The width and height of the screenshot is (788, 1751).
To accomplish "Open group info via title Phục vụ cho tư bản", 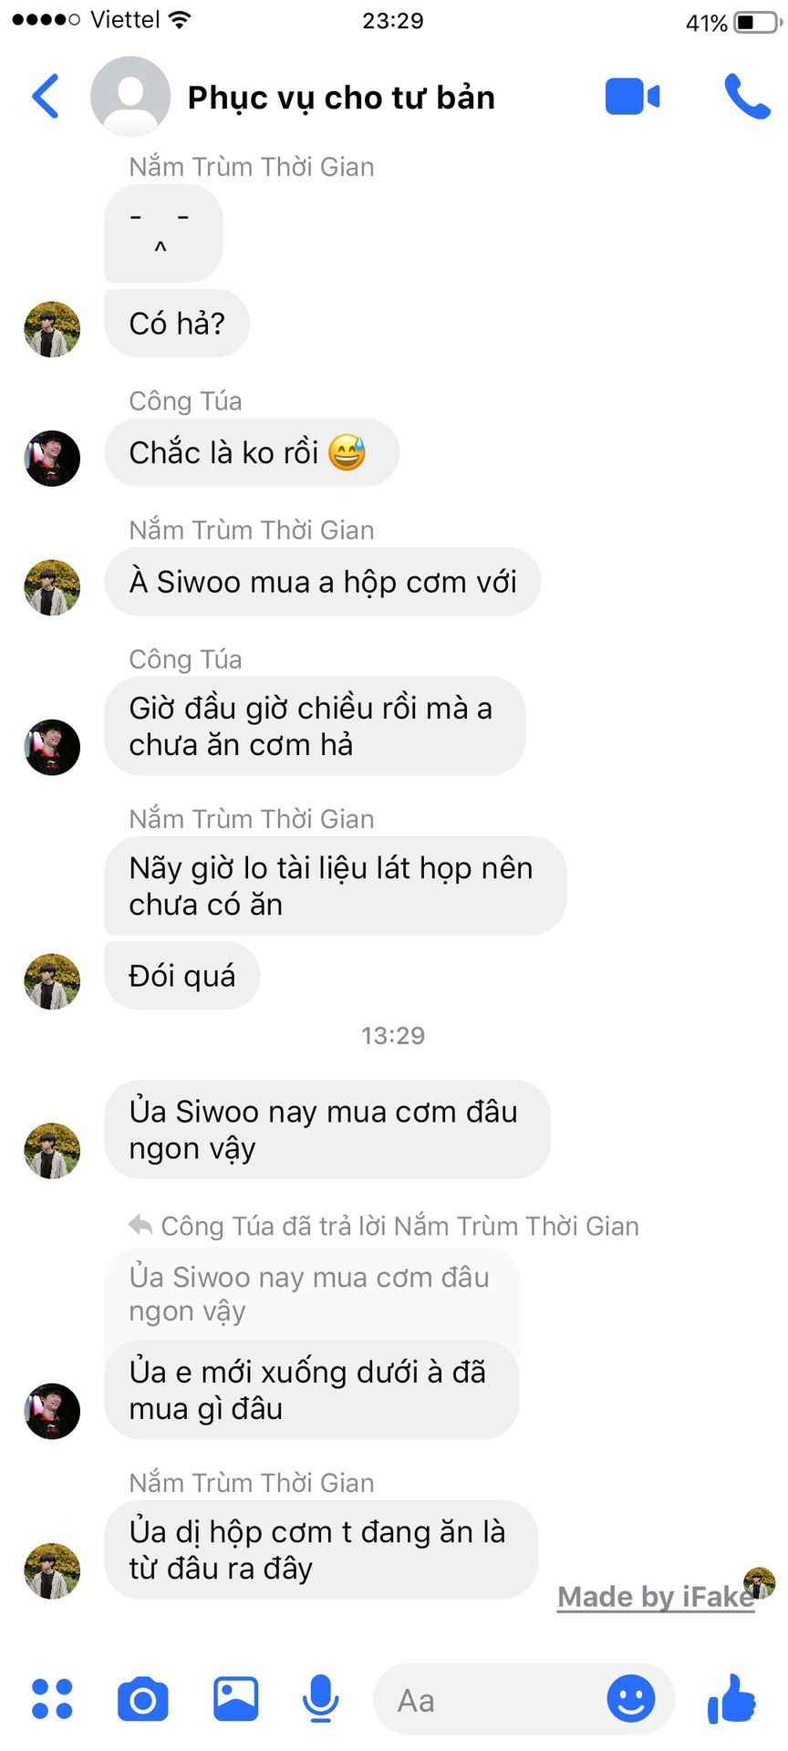I will 341,98.
